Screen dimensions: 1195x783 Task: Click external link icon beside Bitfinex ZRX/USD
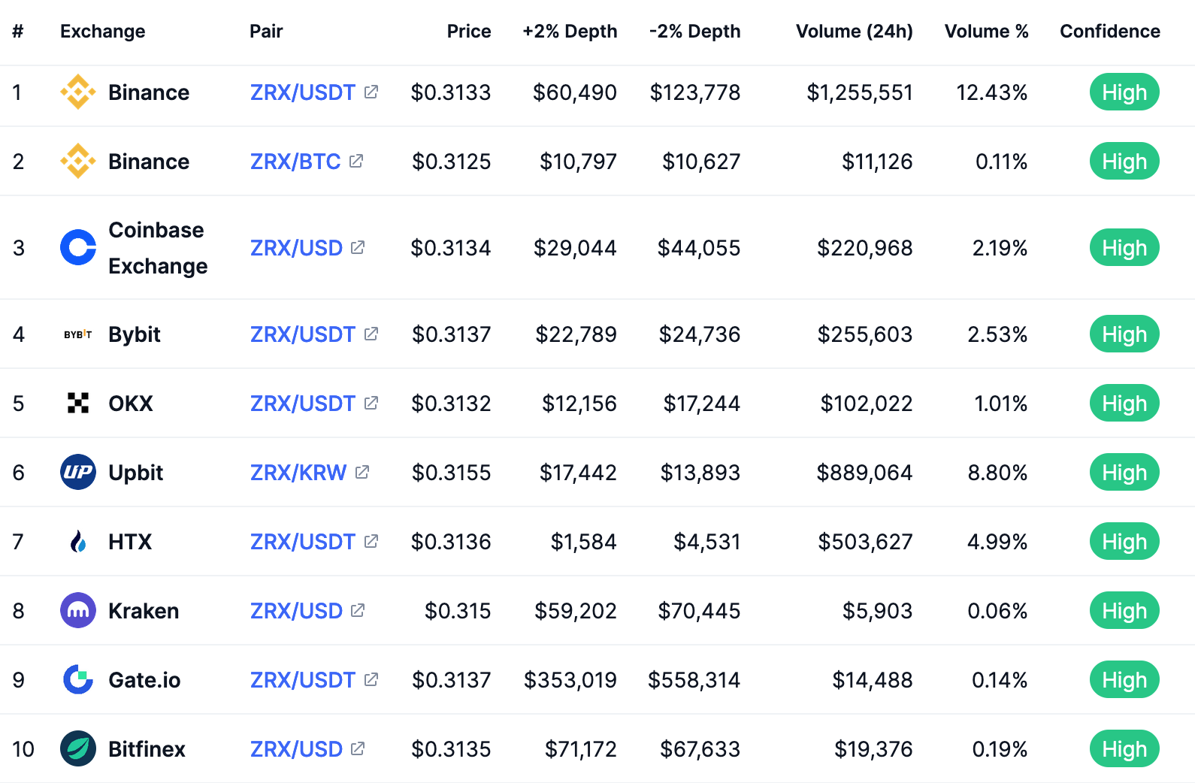358,748
